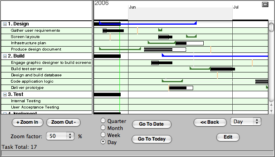Viewport: 275px width, 157px height.
Task: Open the Day unit dropdown beside Back
Action: pos(246,122)
